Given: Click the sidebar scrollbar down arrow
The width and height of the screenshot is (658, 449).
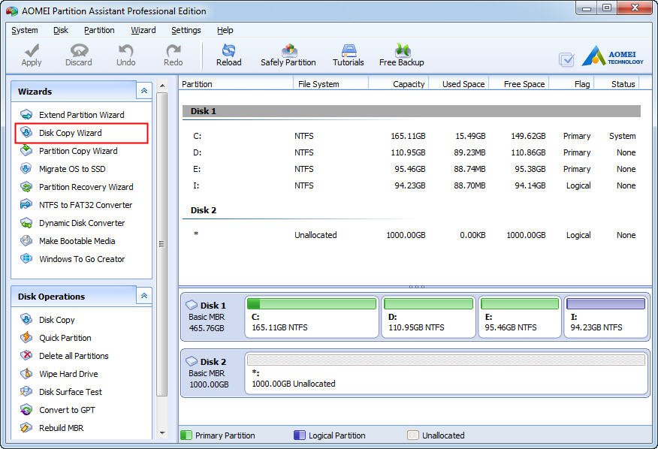Looking at the screenshot, I should click(162, 433).
